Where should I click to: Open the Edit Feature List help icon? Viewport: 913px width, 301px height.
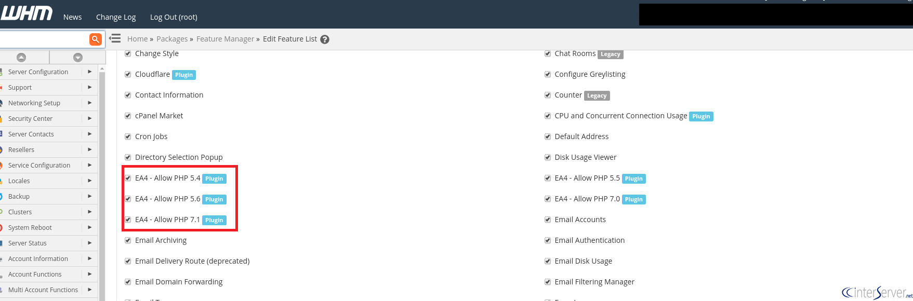click(325, 39)
